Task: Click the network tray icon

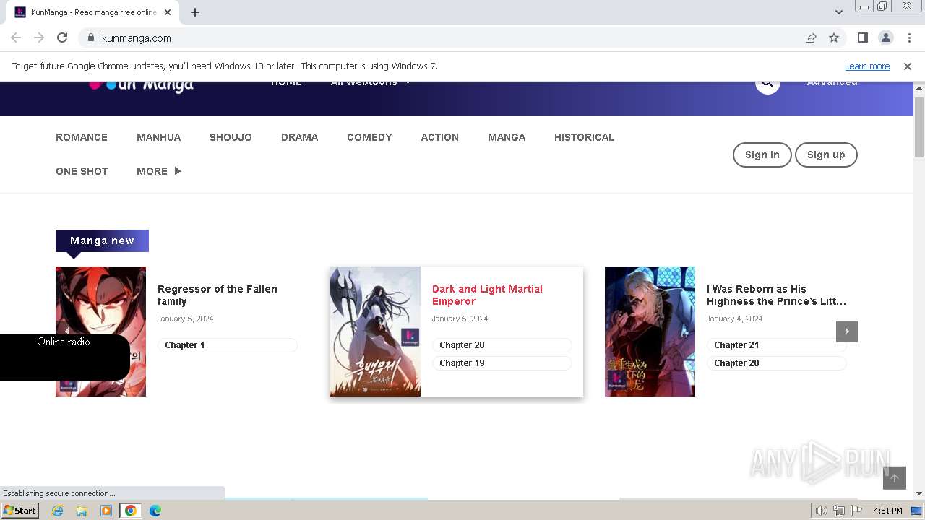Action: (839, 511)
